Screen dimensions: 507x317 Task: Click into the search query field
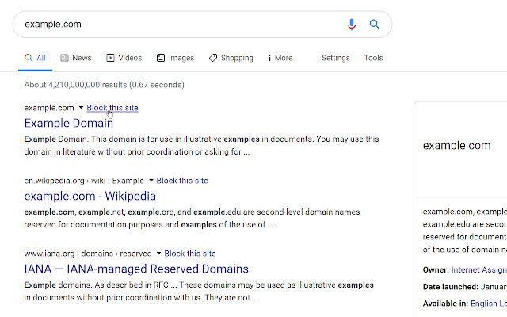pyautogui.click(x=174, y=25)
